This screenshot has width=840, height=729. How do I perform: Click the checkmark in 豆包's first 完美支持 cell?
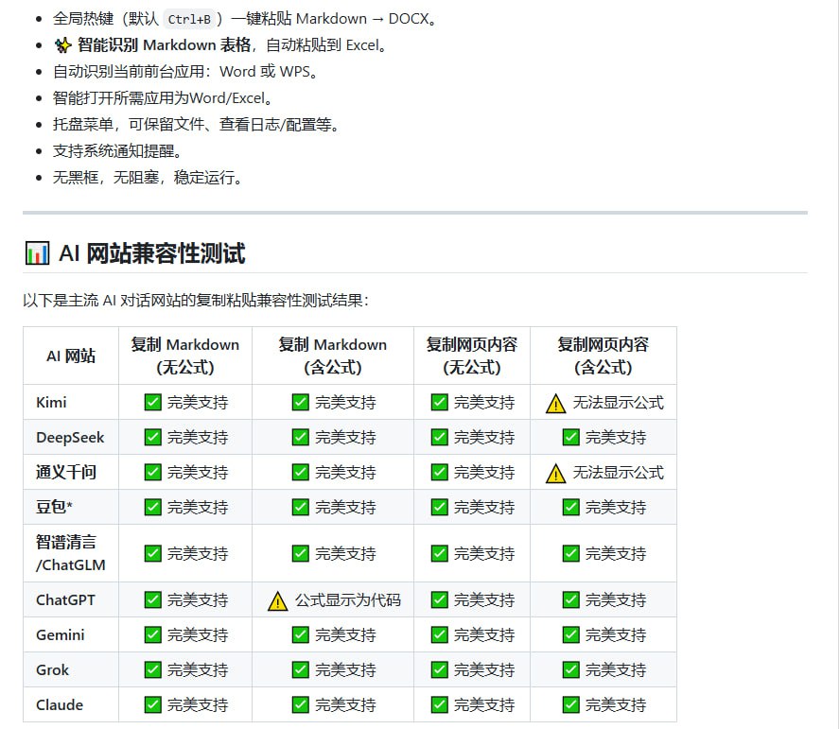[151, 507]
